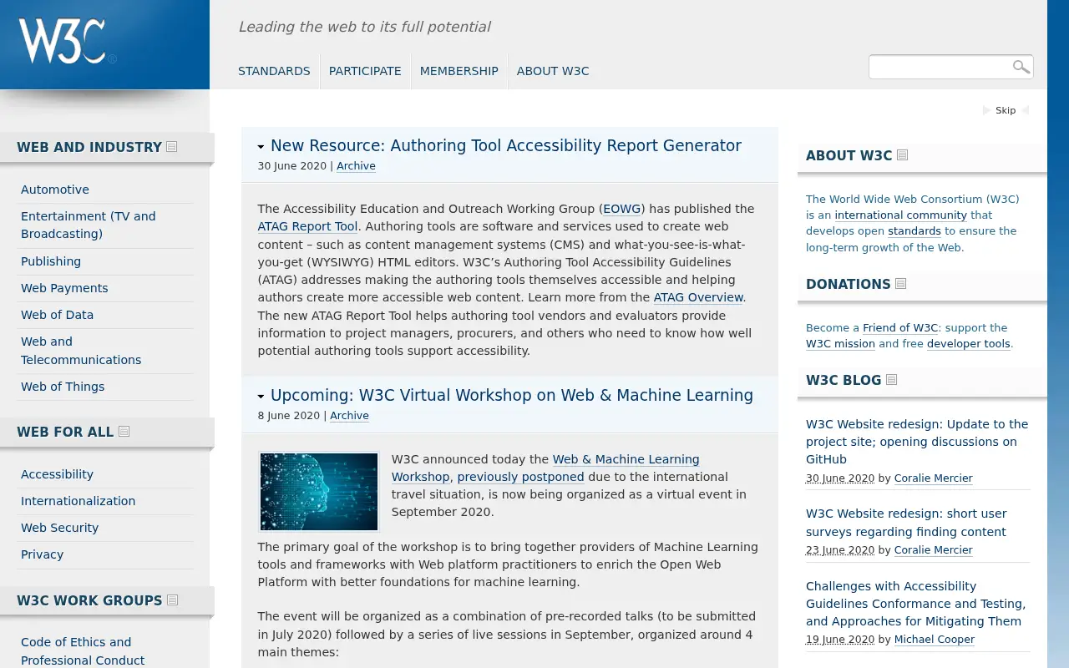Toggle the W3C Work Groups section icon
This screenshot has height=668, width=1069.
(x=173, y=600)
